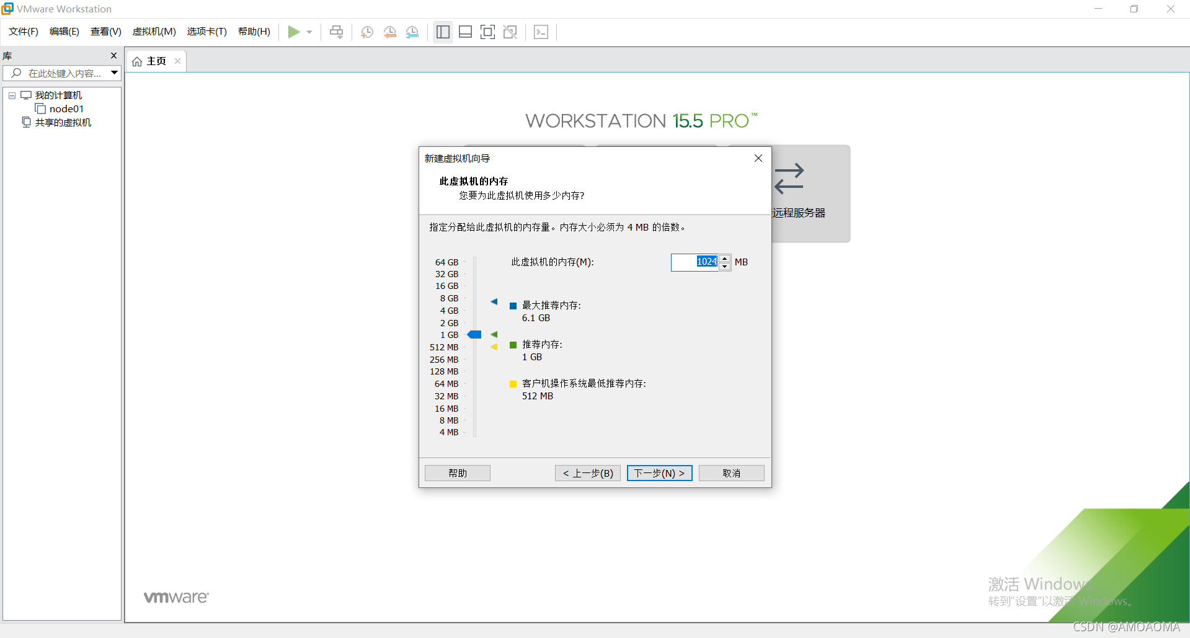Select 我的计算机 in the library tree
Screen dimensions: 1190x638
coord(58,95)
